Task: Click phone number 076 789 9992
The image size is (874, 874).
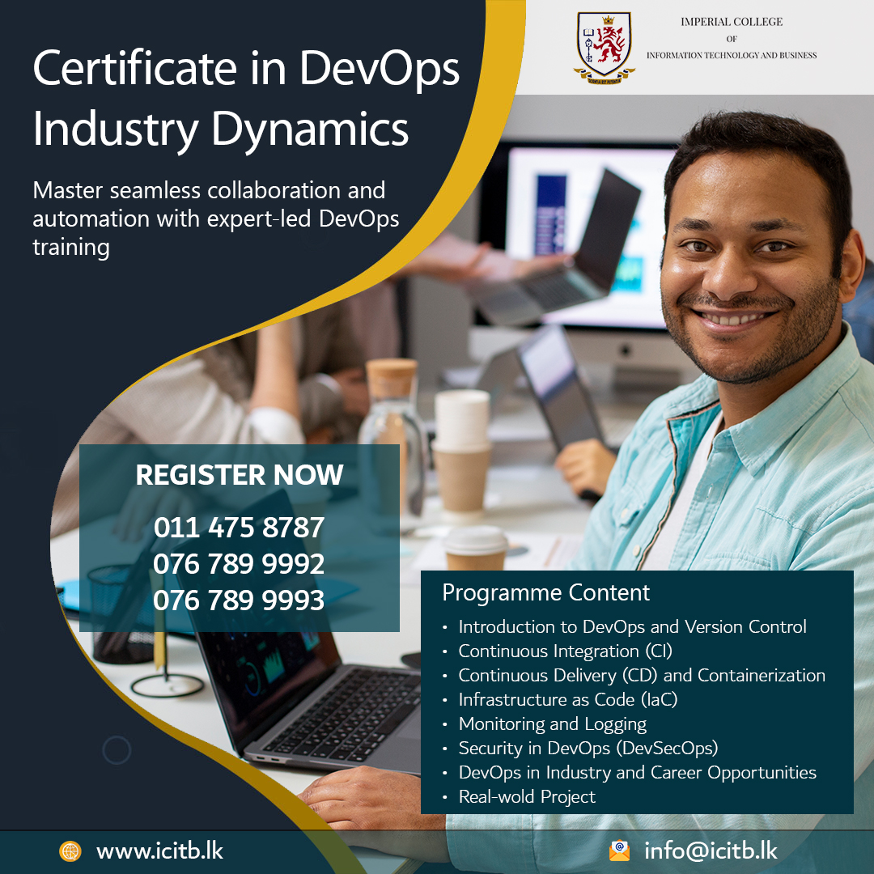Action: pyautogui.click(x=239, y=563)
